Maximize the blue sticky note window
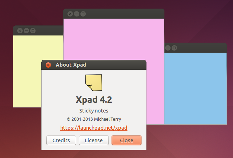Viewport: 233px width, 158px height. pos(174,48)
